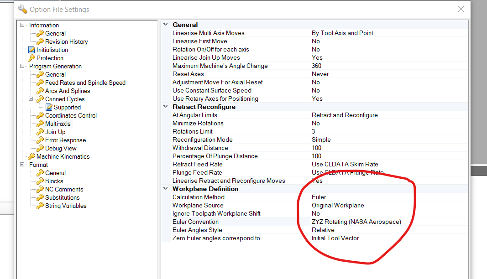Change the Calculation Method Euler value

pyautogui.click(x=356, y=197)
